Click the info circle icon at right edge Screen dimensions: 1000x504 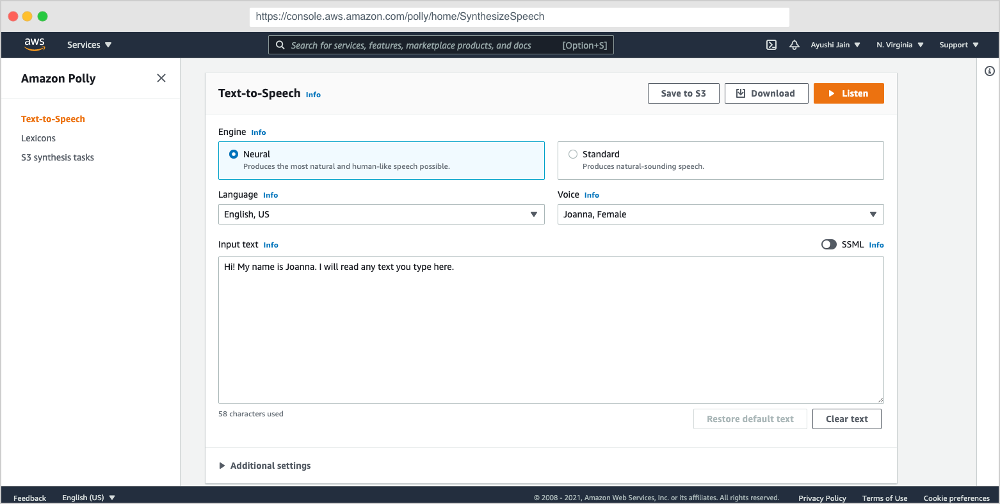989,71
